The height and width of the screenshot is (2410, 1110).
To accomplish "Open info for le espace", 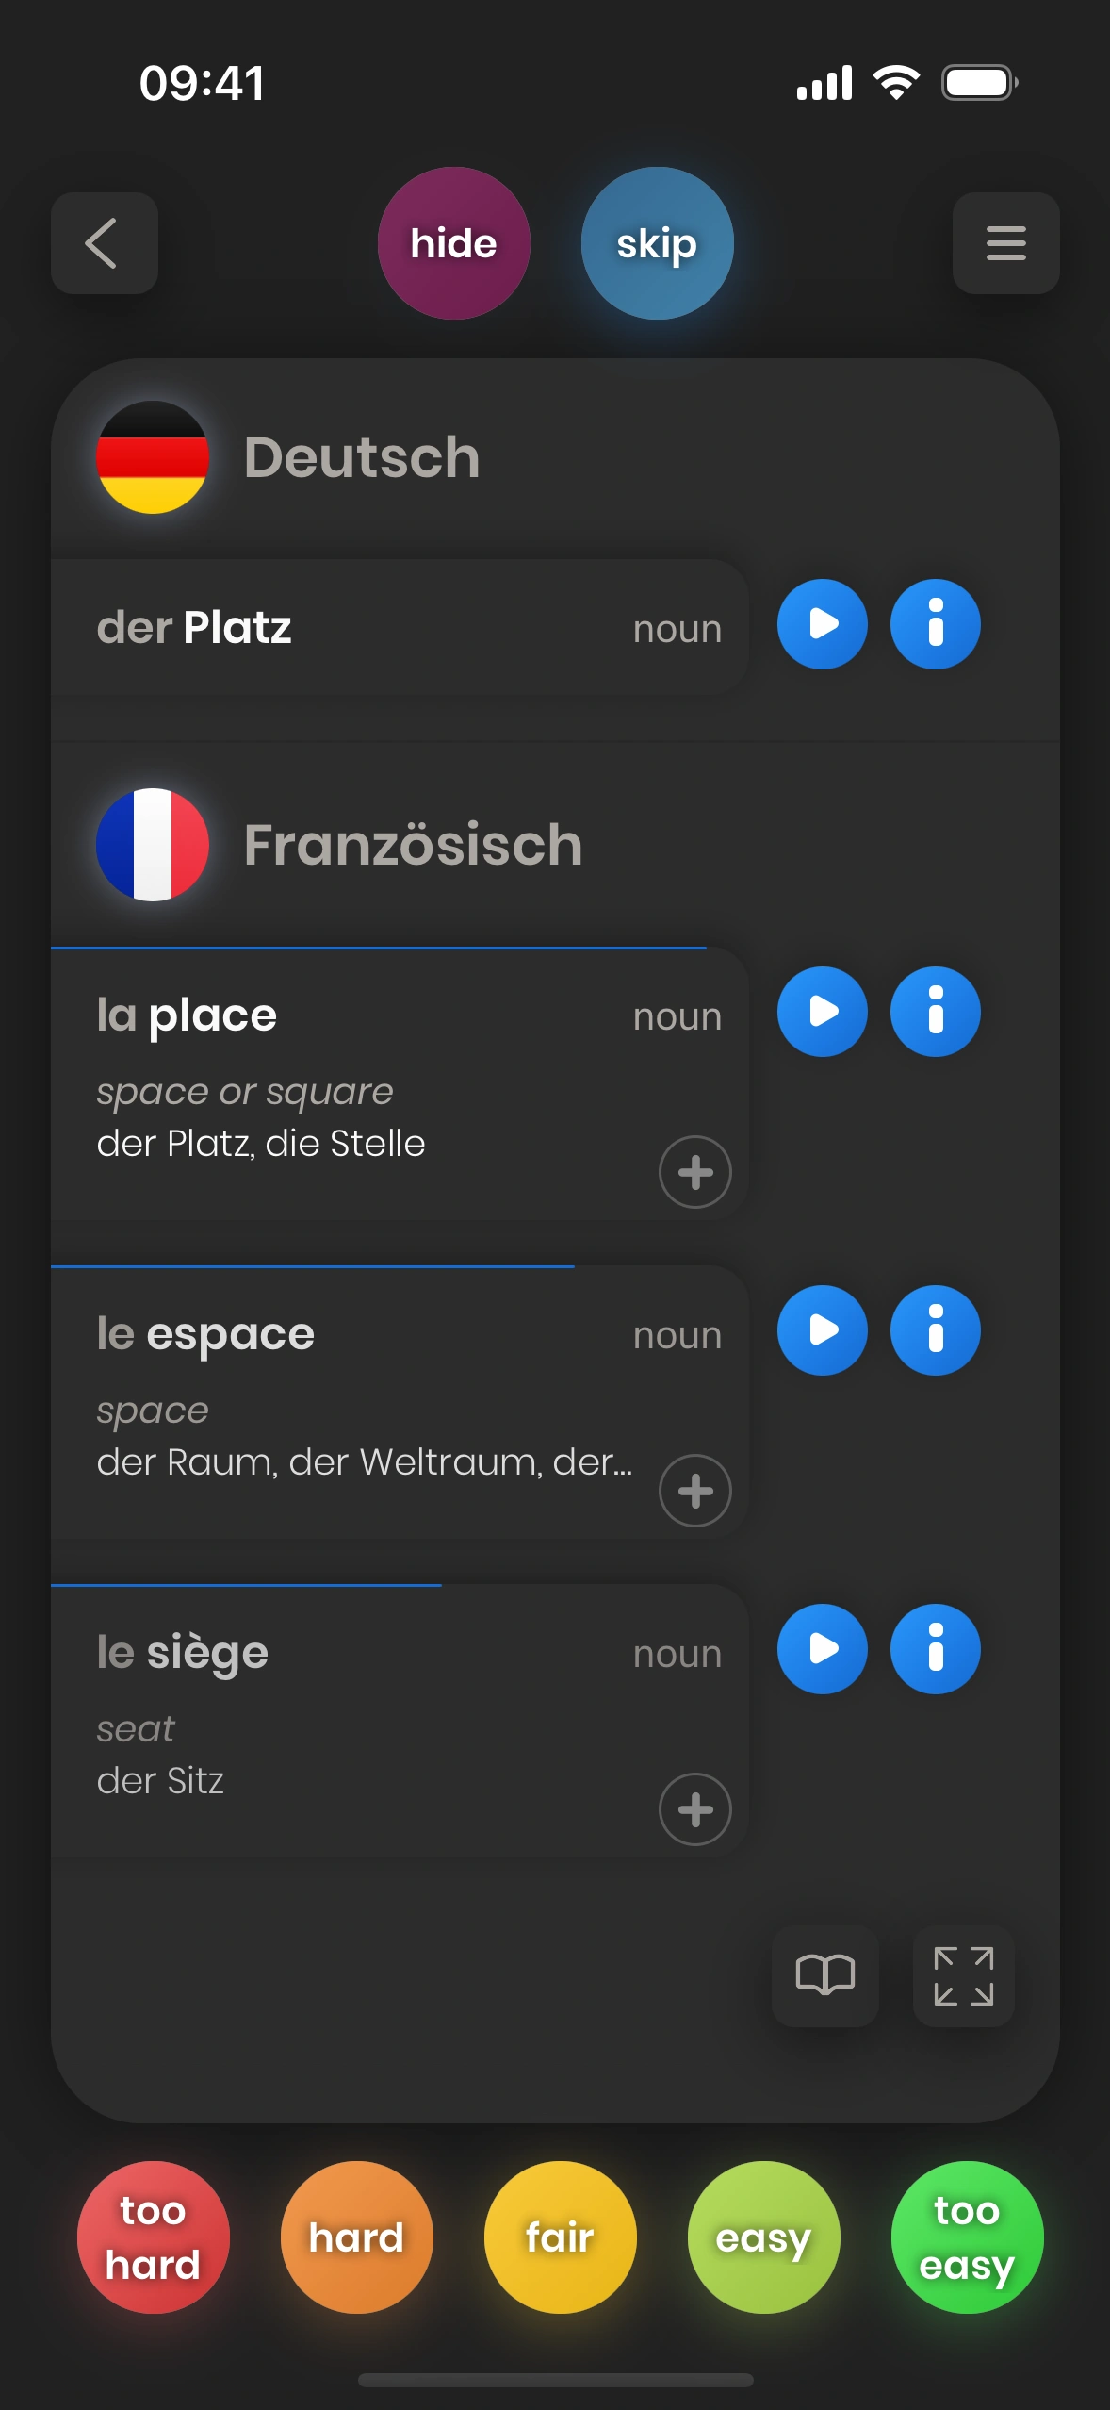I will (935, 1330).
